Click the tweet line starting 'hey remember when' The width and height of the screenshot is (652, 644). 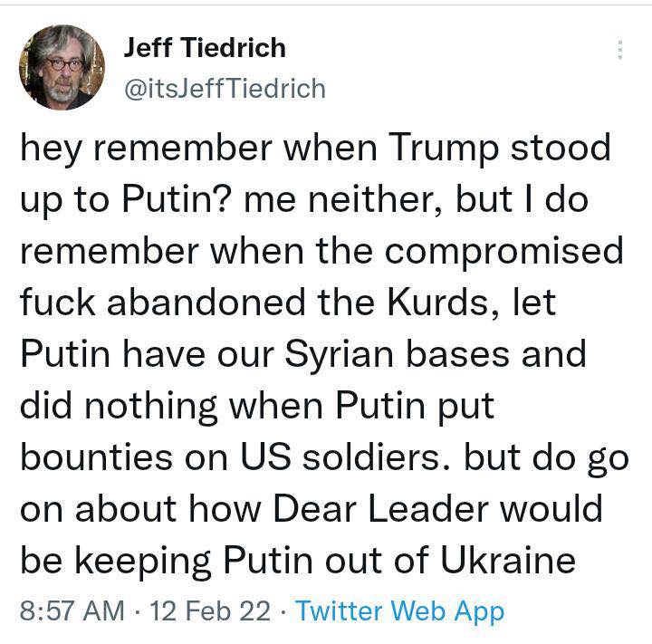(316, 149)
